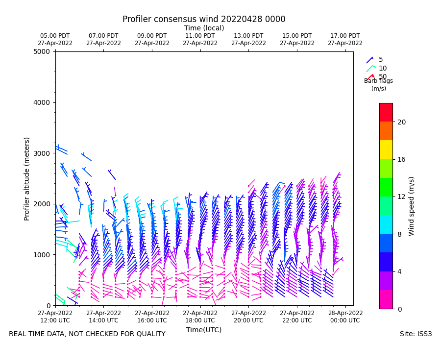Click the "Wind speed (m/s)" colorbar label
Viewport: 441px width, 343px height.
coord(411,206)
